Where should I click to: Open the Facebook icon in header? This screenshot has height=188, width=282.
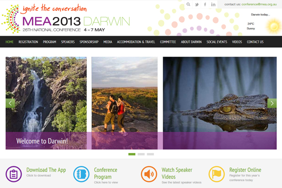tap(205, 5)
